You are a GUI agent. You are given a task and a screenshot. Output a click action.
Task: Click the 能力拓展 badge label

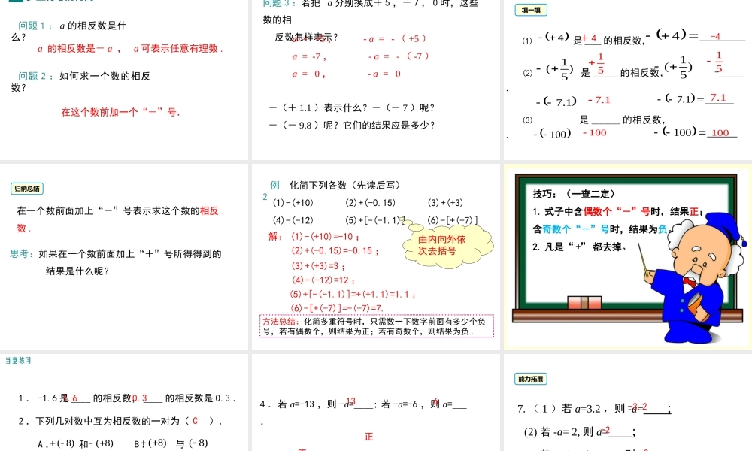531,379
